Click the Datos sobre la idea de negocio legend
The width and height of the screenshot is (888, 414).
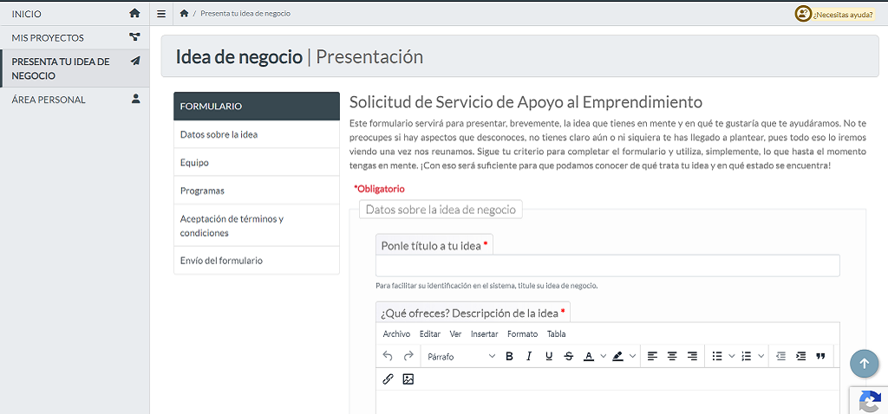[441, 210]
